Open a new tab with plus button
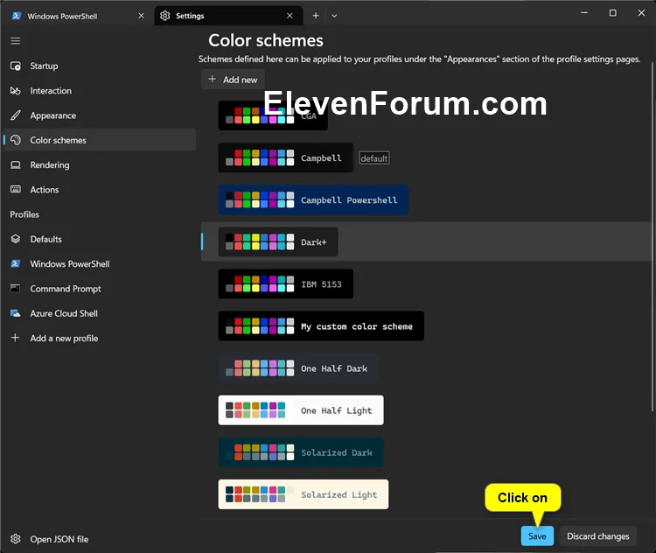Viewport: 656px width, 553px height. [x=316, y=16]
